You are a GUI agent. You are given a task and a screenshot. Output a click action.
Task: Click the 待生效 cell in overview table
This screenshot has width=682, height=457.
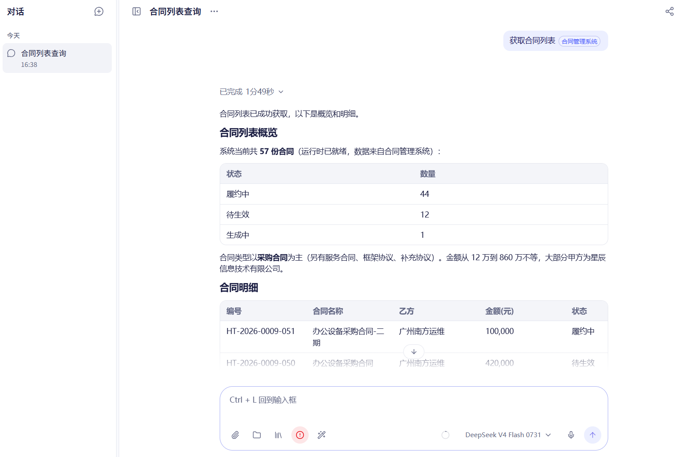238,214
